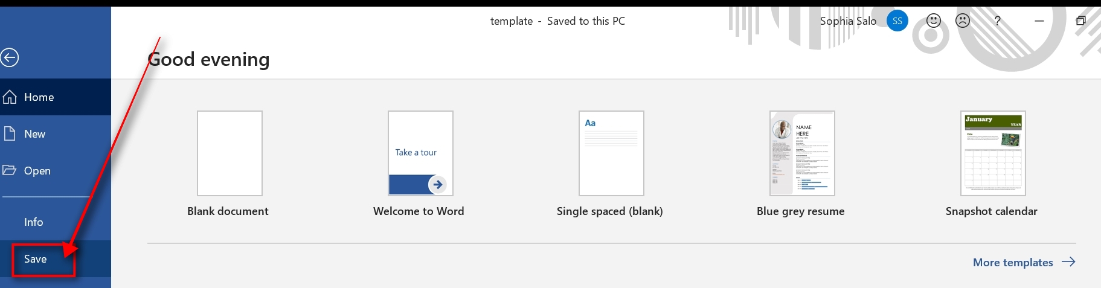Click the SS account avatar circle
The image size is (1101, 288).
point(897,21)
